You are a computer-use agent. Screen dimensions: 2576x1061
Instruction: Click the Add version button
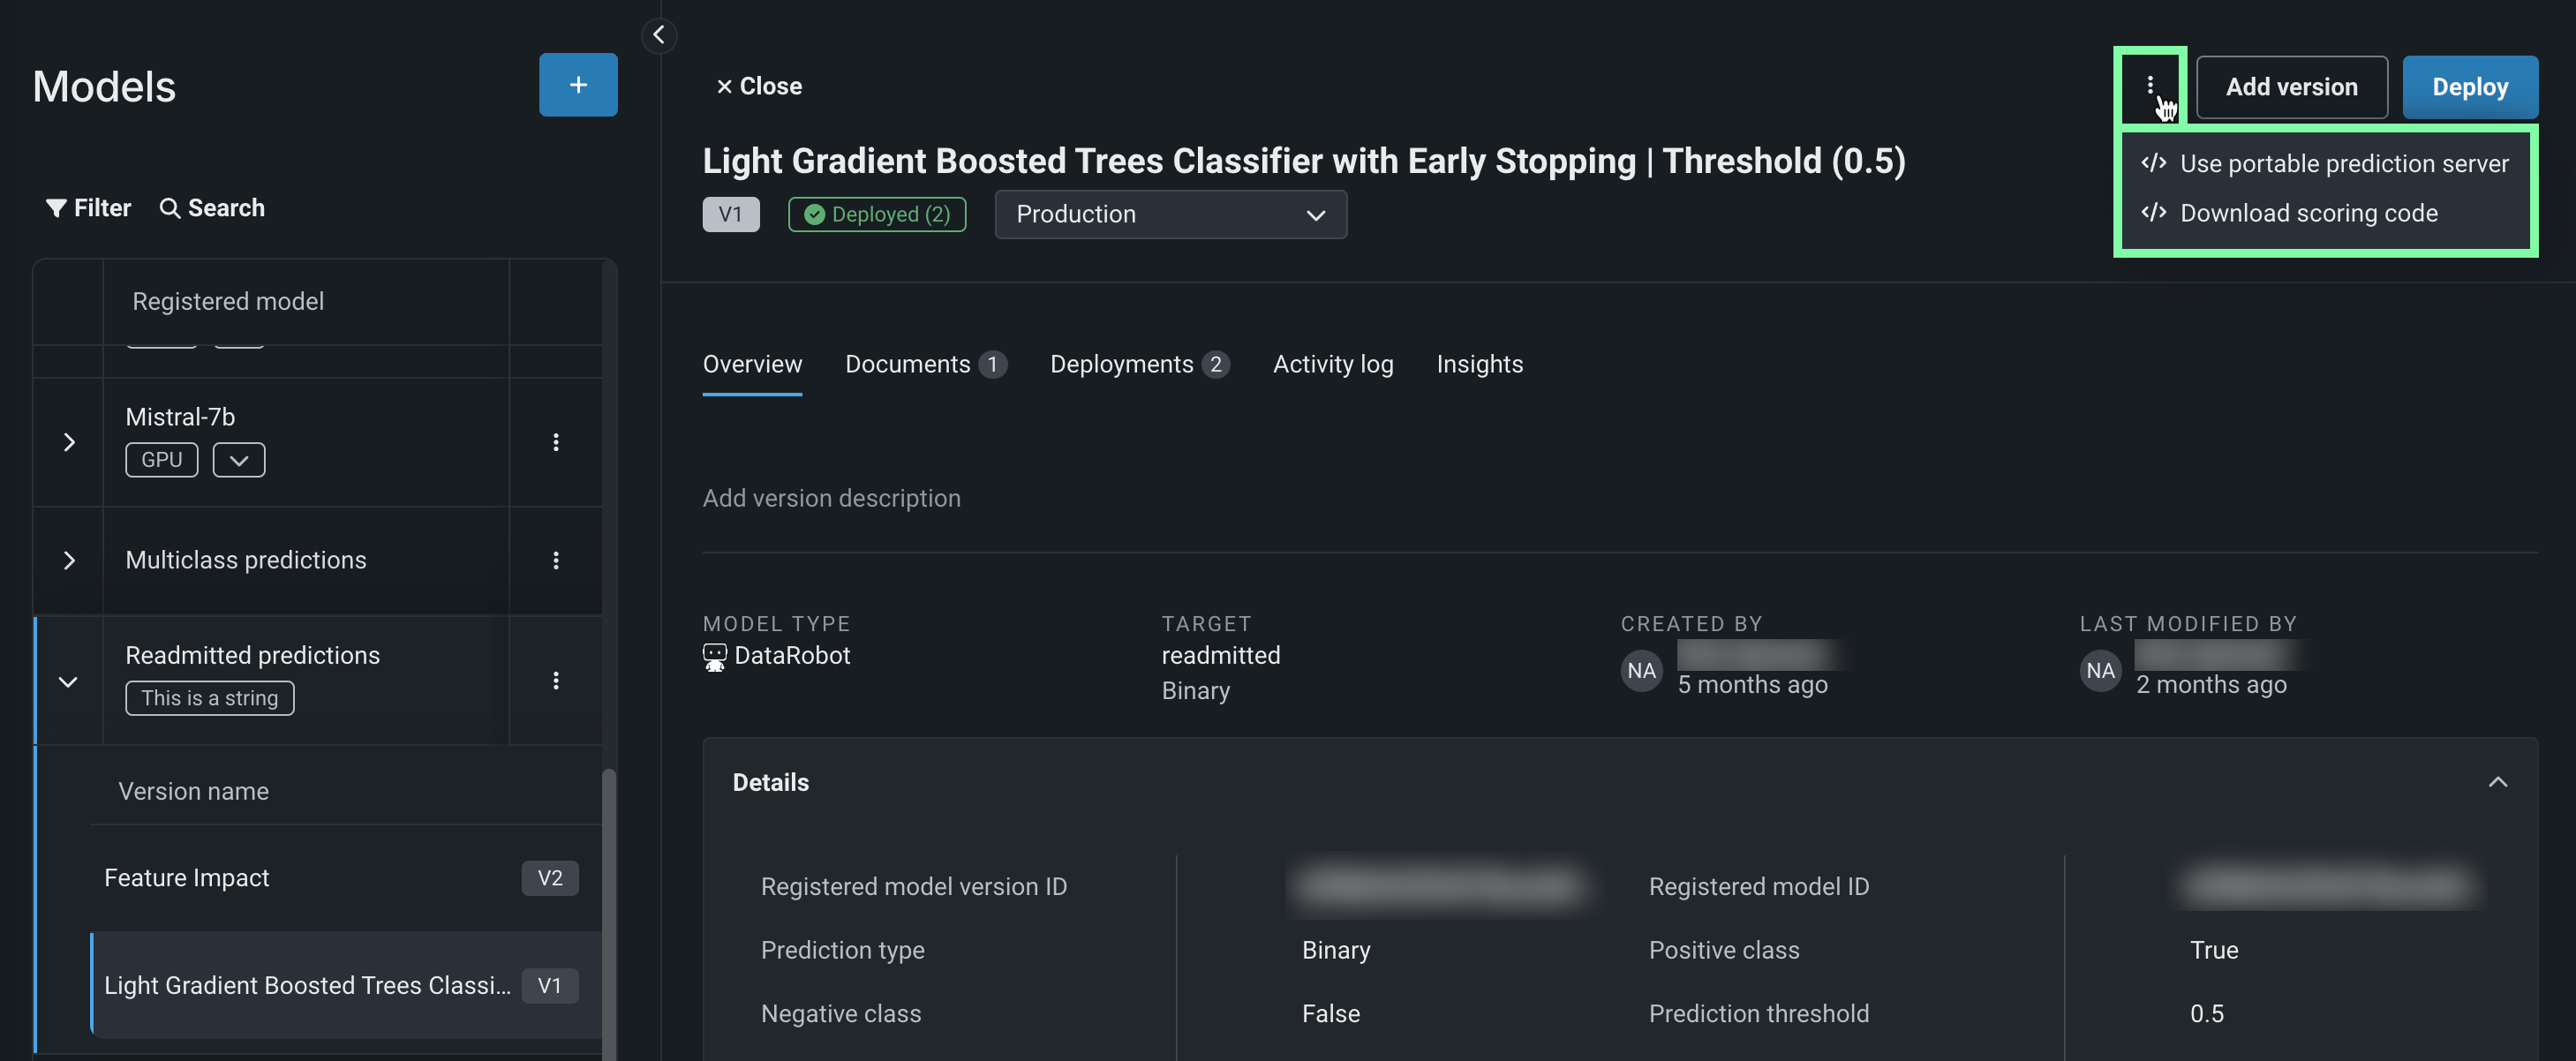[x=2291, y=87]
